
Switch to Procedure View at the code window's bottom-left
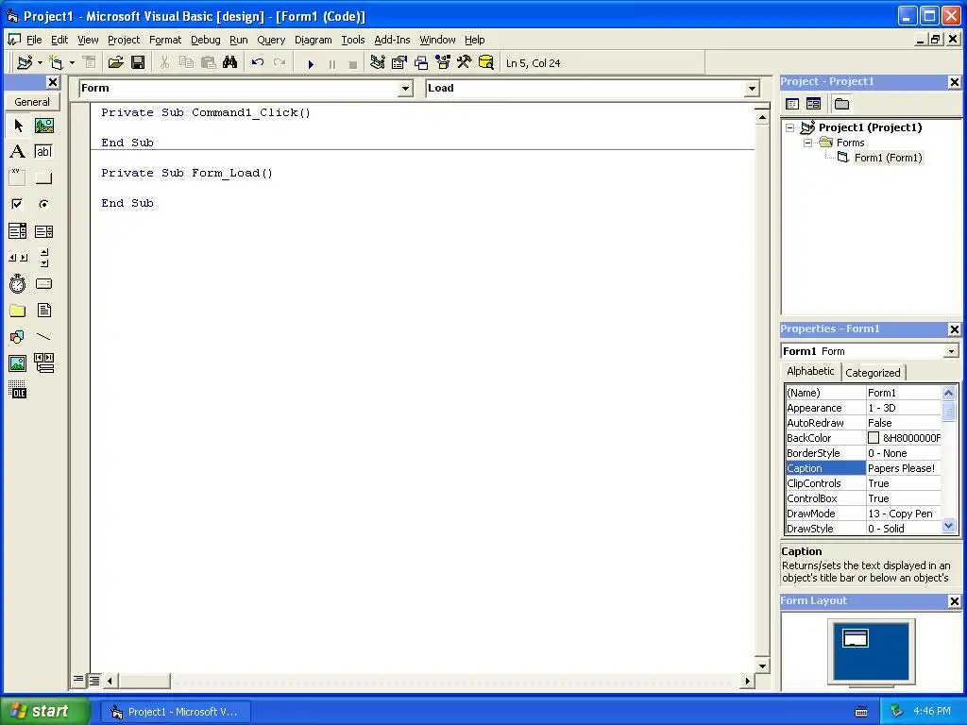click(78, 680)
